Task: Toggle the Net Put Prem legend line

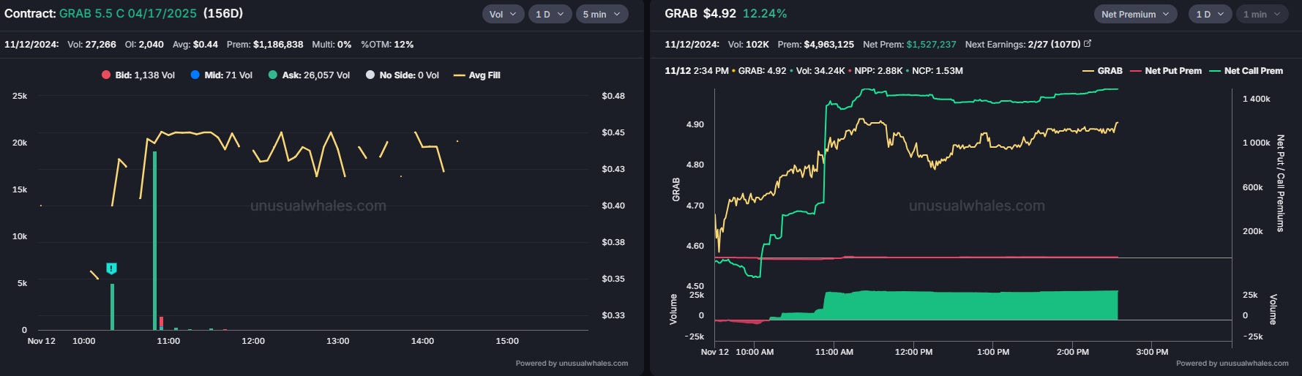Action: pyautogui.click(x=1166, y=71)
